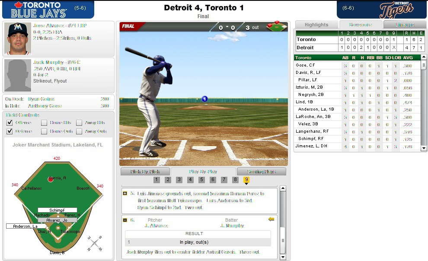Select highlighted inning 9 button
428x261 pixels.
[246, 179]
